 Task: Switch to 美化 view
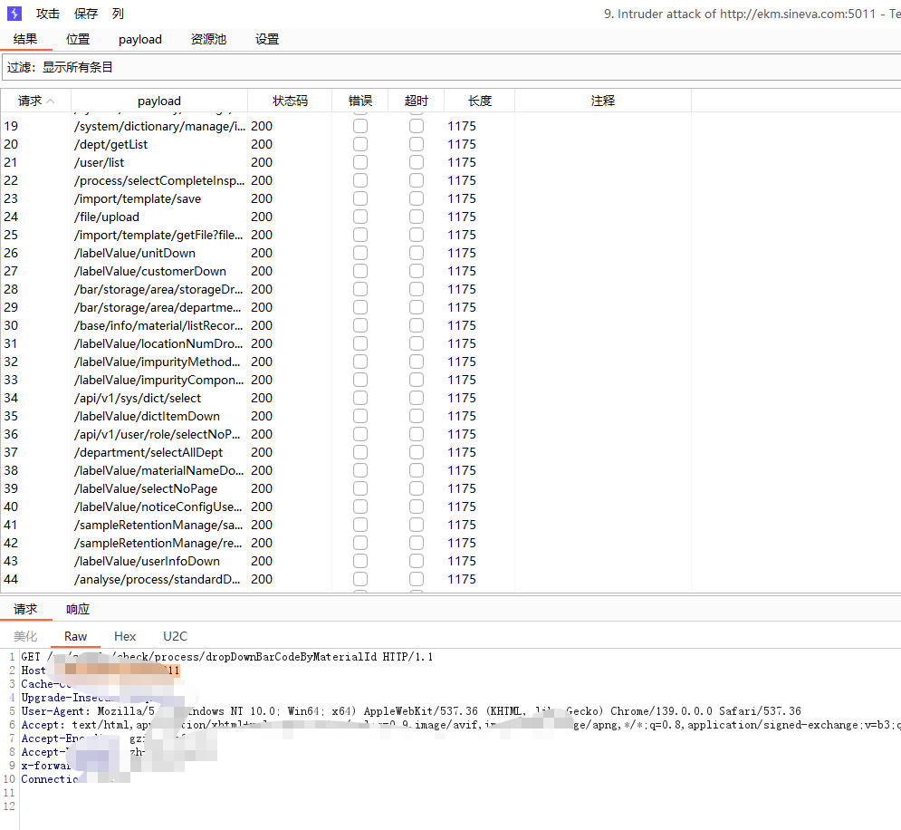(x=25, y=636)
